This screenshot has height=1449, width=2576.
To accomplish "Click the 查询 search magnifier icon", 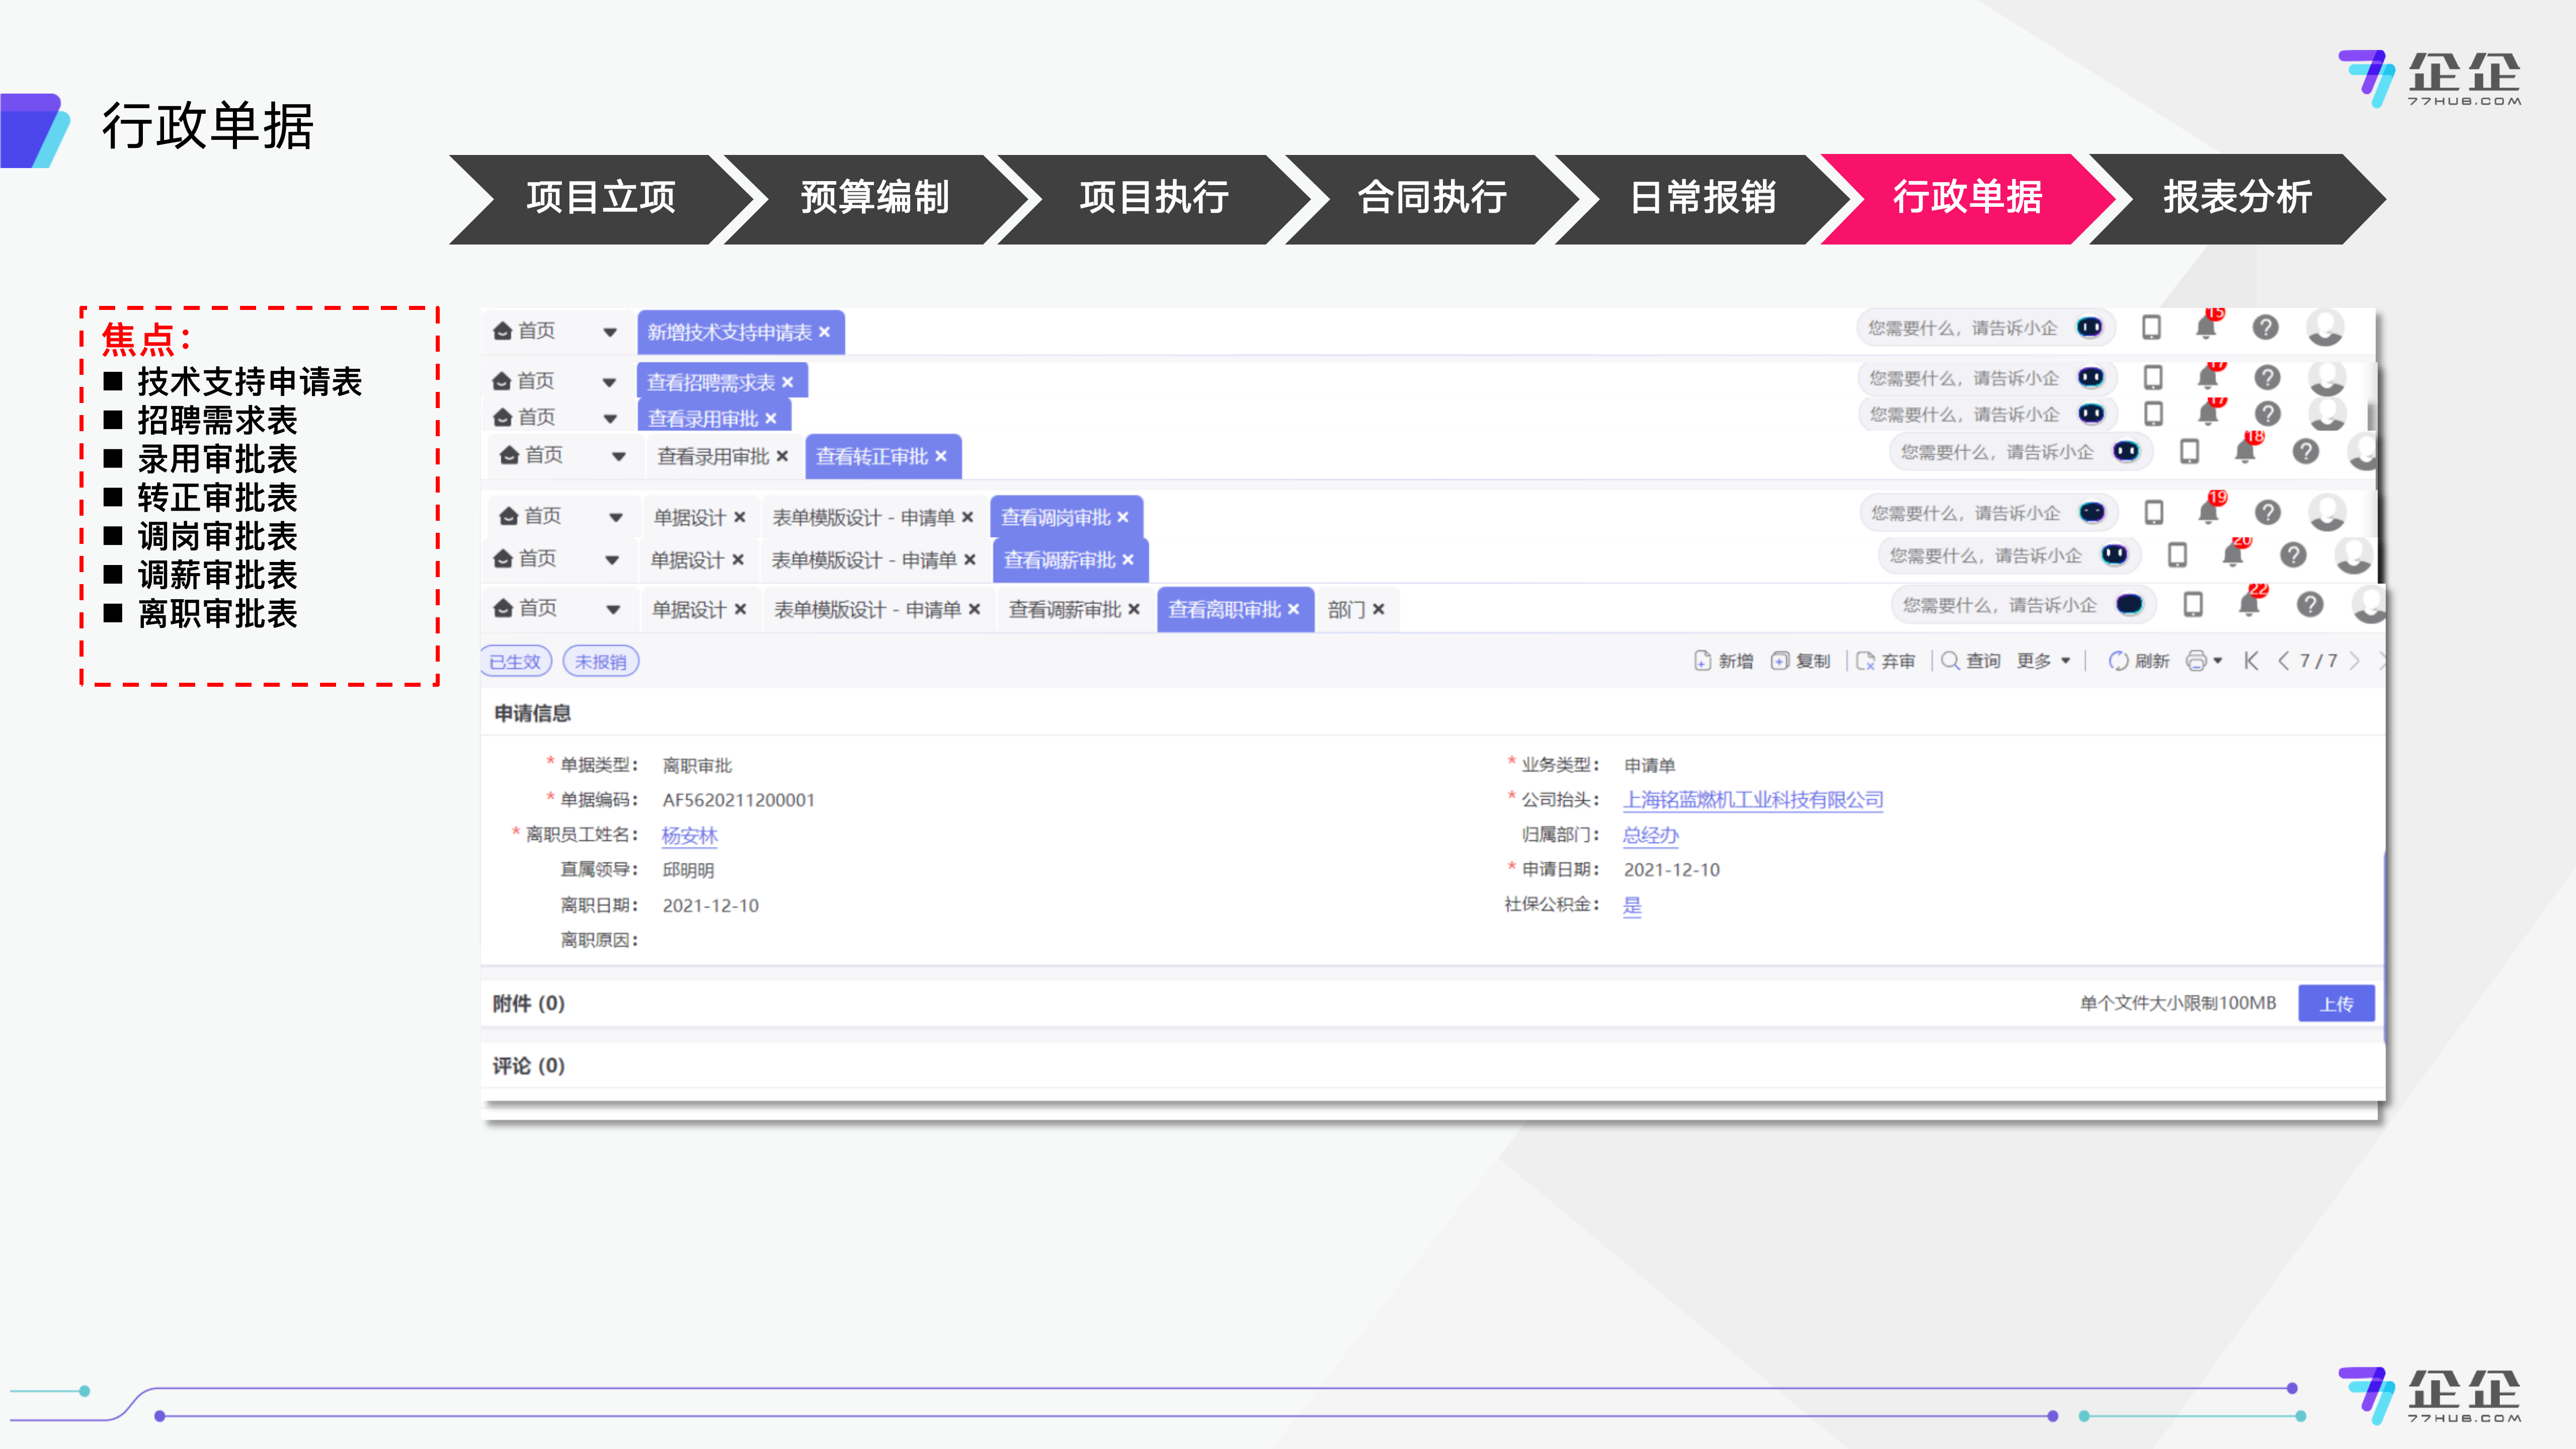I will point(1950,661).
